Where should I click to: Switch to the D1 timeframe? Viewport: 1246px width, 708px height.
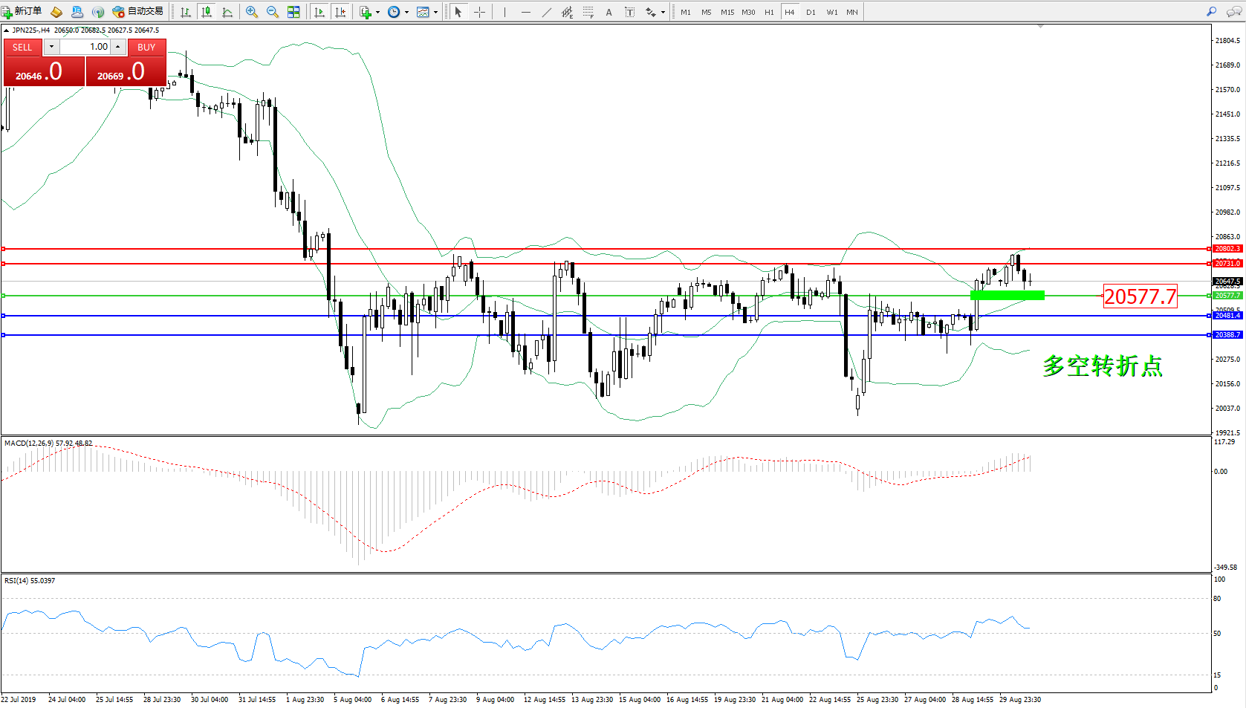pyautogui.click(x=811, y=12)
